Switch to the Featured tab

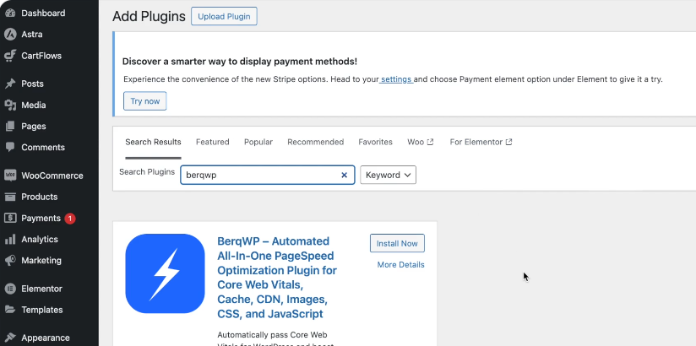(x=213, y=142)
